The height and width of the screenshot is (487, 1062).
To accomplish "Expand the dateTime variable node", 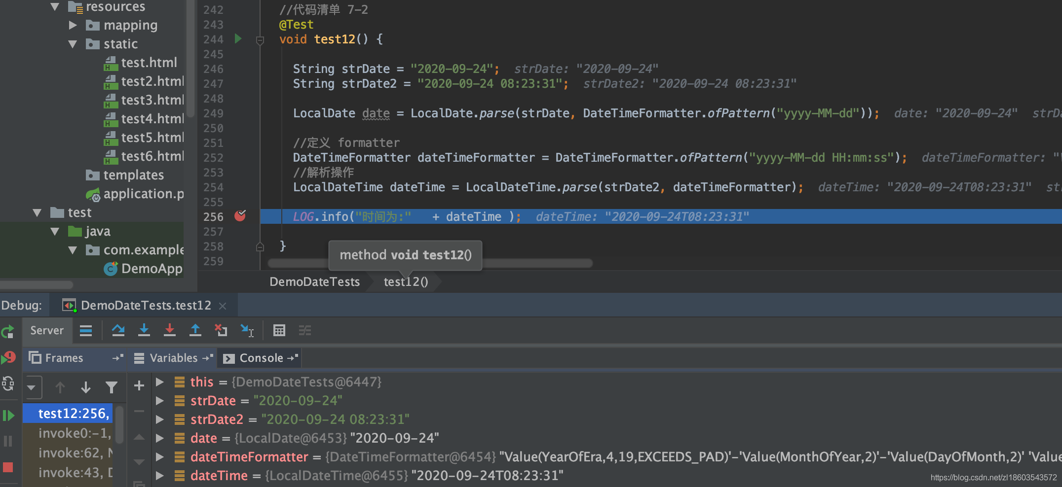I will (x=159, y=476).
